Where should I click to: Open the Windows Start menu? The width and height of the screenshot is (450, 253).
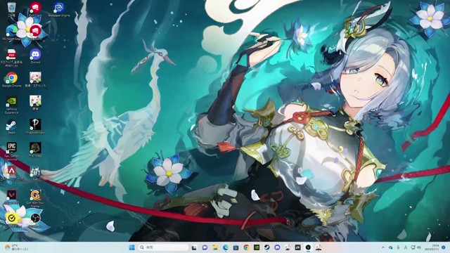132,247
